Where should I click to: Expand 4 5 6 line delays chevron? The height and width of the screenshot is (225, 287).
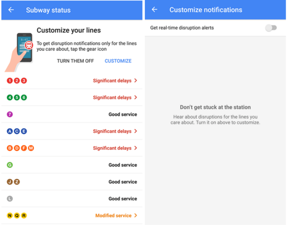[x=136, y=98]
